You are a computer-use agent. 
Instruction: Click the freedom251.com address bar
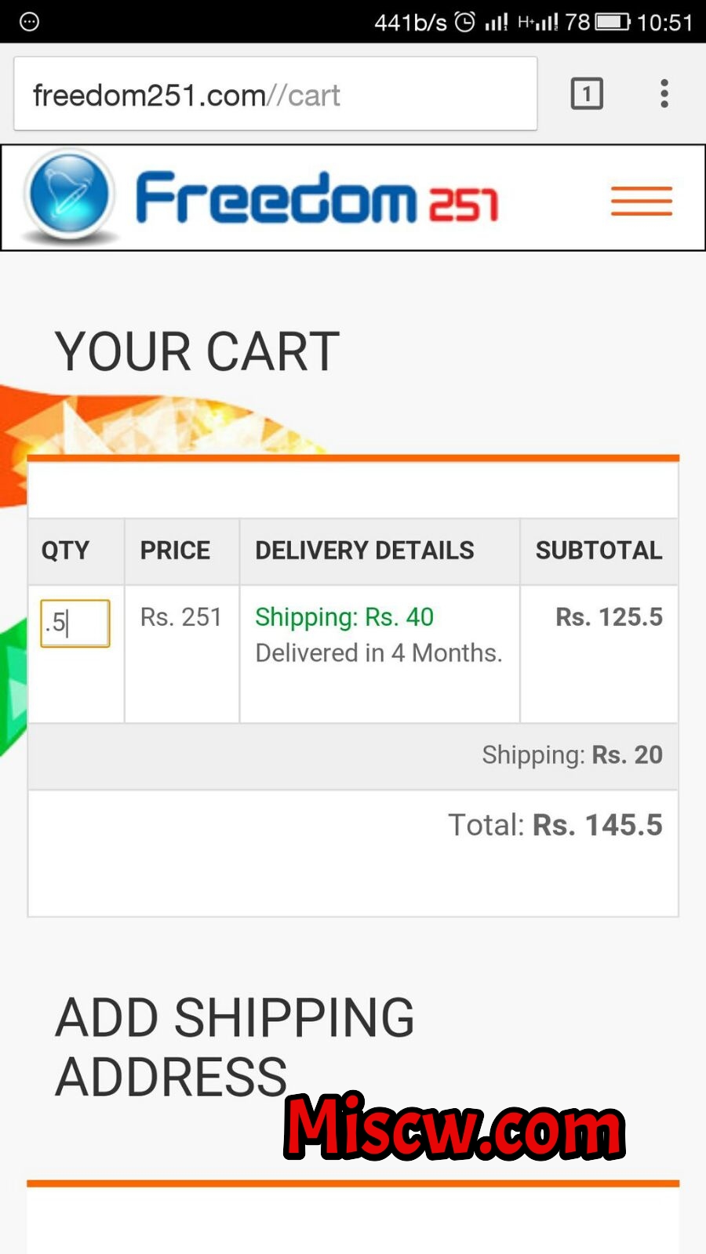[x=275, y=94]
